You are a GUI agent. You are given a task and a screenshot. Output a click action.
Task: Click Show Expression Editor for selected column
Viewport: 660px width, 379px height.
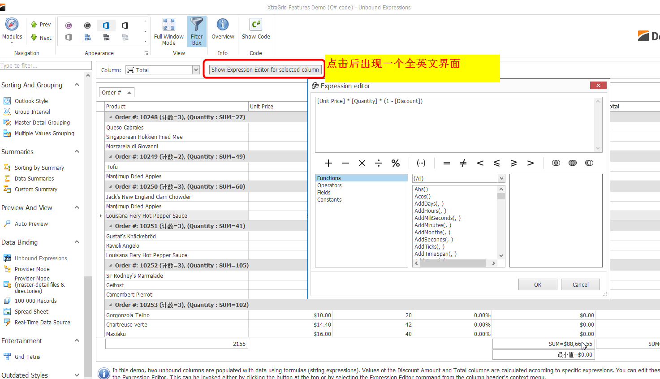click(x=265, y=70)
